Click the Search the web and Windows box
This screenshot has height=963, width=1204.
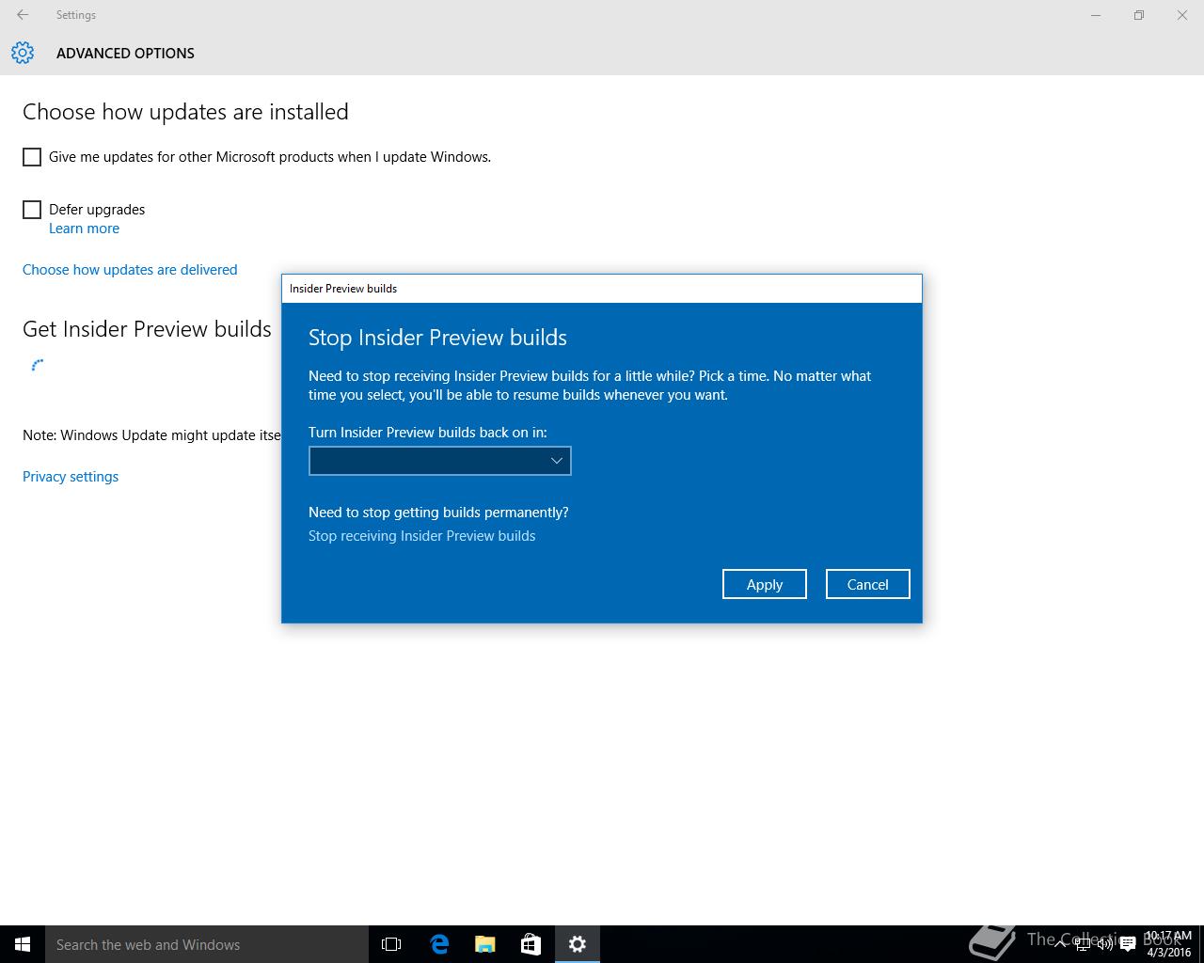(x=207, y=944)
